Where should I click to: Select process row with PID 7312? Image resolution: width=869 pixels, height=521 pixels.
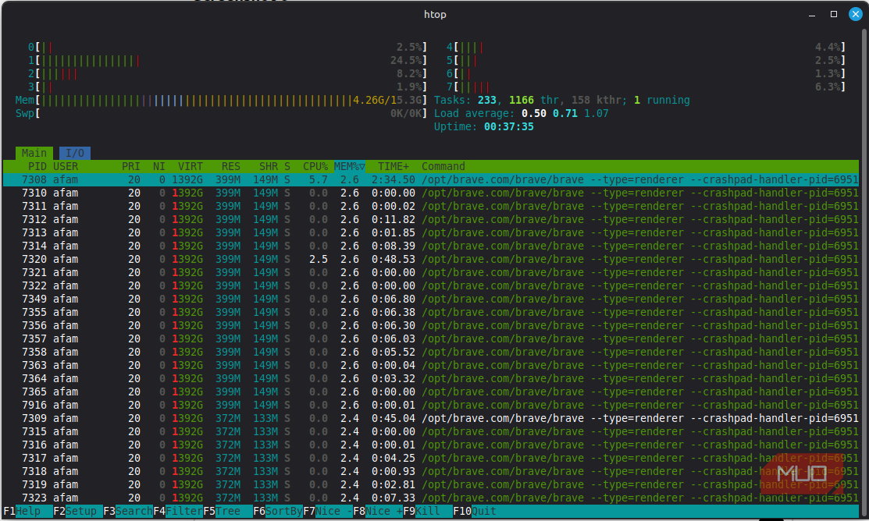point(431,219)
